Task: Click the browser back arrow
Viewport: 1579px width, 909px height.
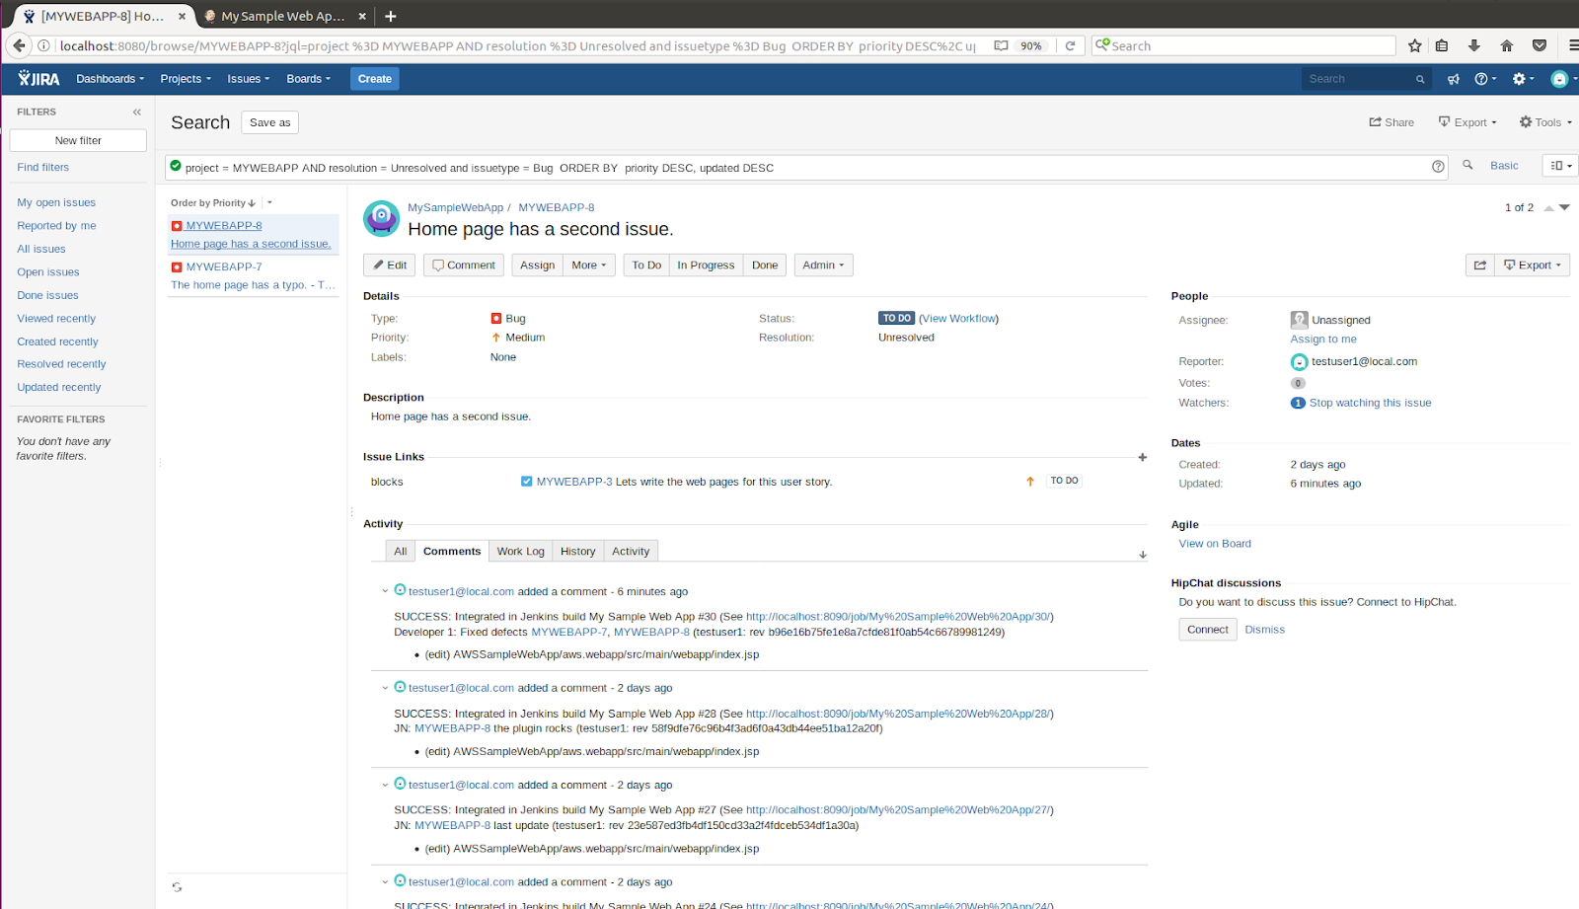Action: (19, 45)
